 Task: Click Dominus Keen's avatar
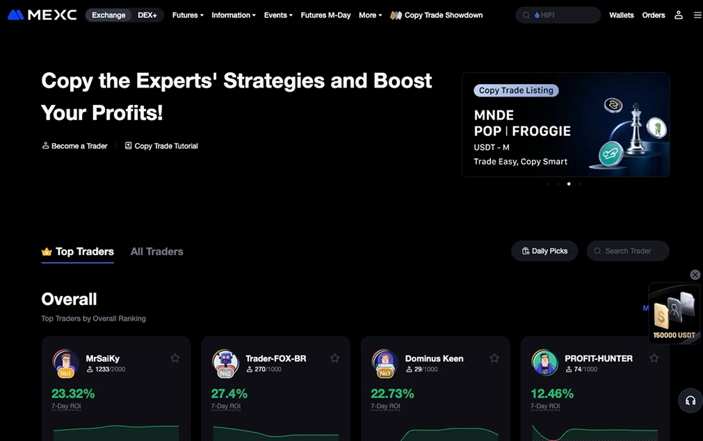click(385, 363)
